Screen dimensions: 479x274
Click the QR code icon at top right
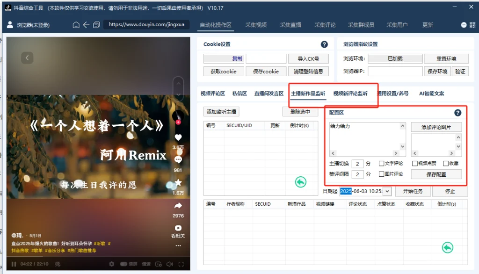(472, 25)
